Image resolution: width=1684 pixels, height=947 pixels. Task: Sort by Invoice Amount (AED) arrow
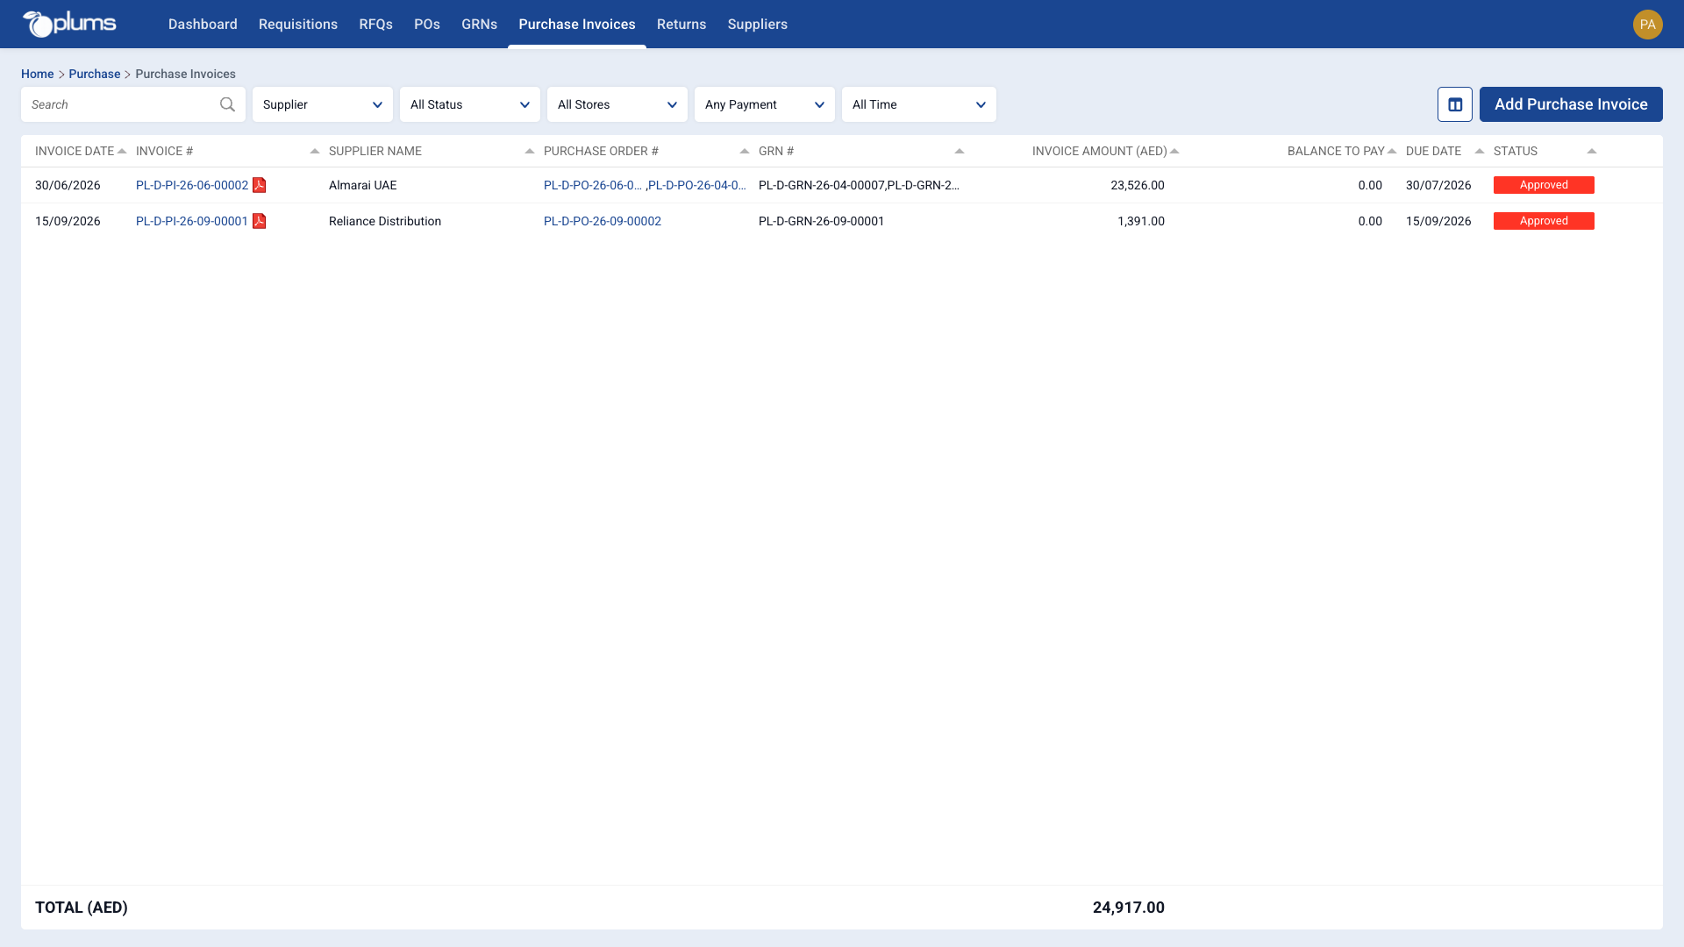click(x=1174, y=151)
